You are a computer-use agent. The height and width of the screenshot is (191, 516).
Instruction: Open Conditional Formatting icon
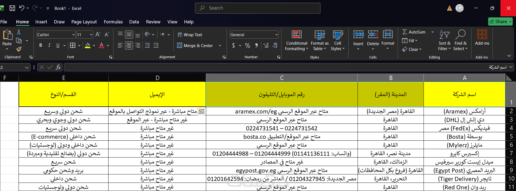(x=297, y=35)
